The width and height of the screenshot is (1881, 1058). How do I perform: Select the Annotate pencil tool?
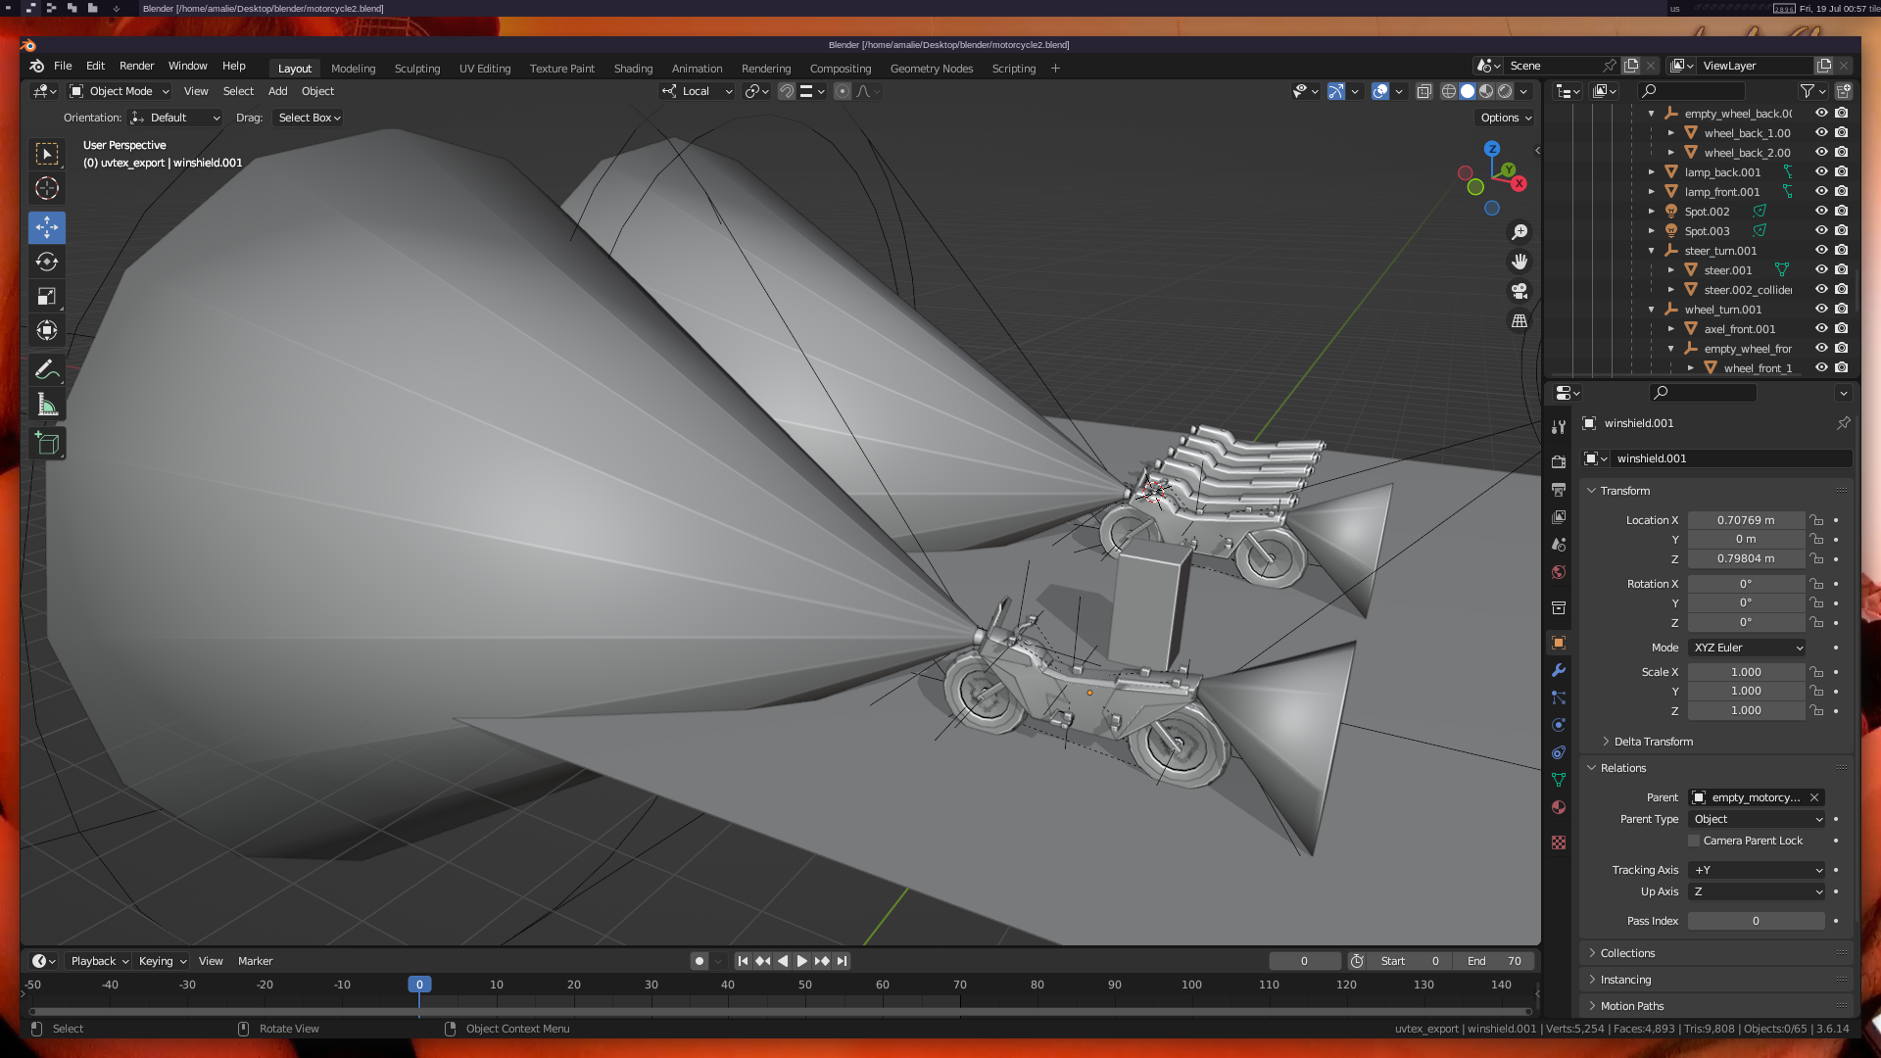tap(46, 370)
